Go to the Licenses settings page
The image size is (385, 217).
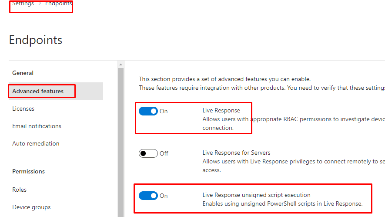[x=23, y=108]
